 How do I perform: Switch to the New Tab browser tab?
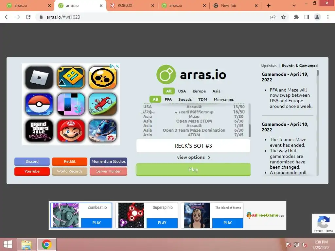235,6
